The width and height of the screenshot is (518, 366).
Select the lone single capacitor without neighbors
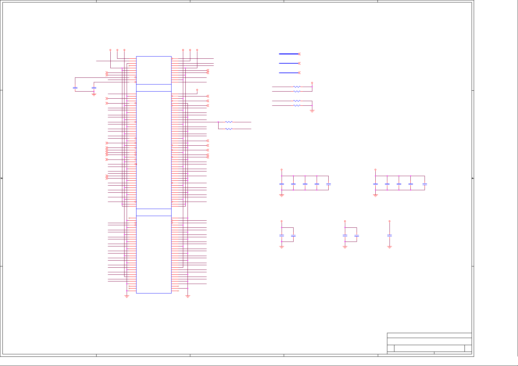point(389,235)
